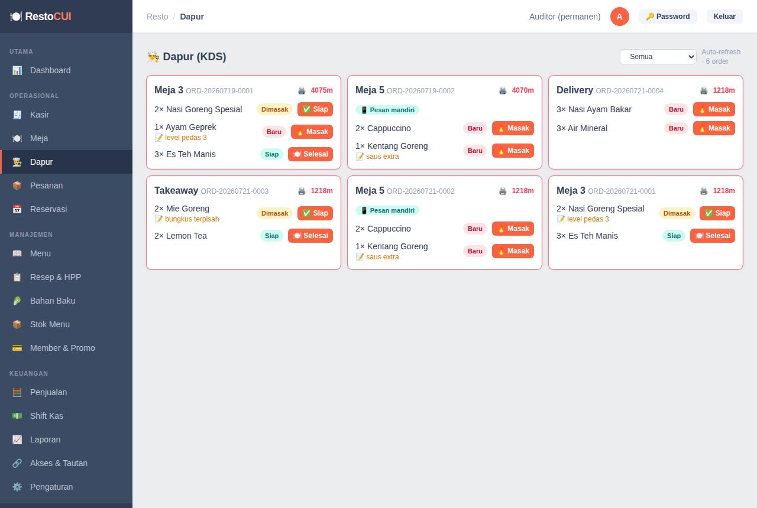Click the 4075m elapsed timer

(322, 90)
